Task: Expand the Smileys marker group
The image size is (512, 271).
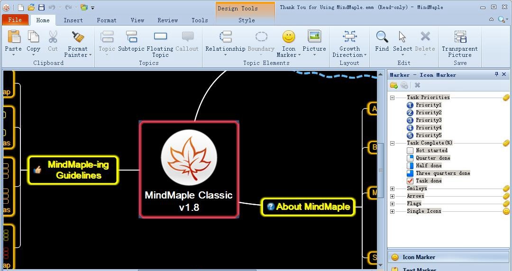Action: click(x=392, y=189)
